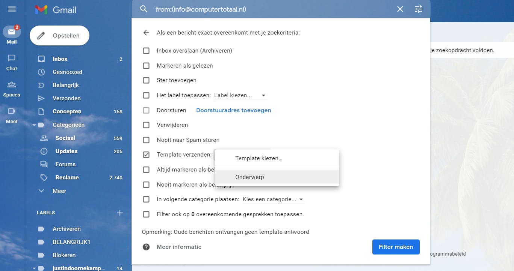
Task: Check 'Inbox overslaan (Archiveren)' box
Action: 146,51
